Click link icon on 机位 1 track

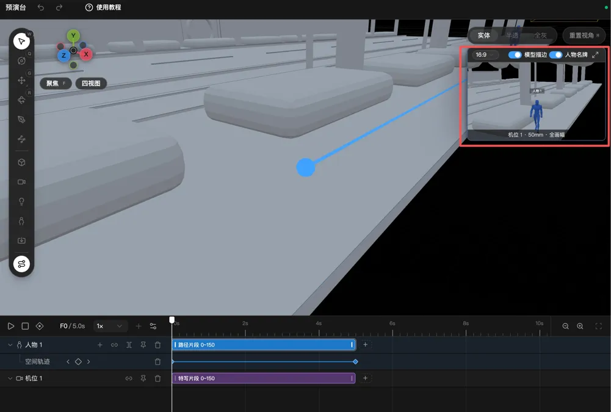click(x=129, y=378)
